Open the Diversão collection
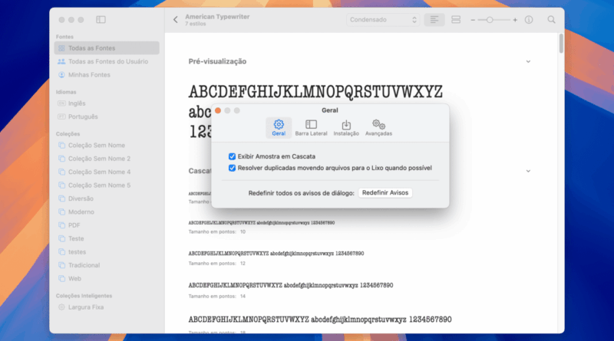 [107, 198]
